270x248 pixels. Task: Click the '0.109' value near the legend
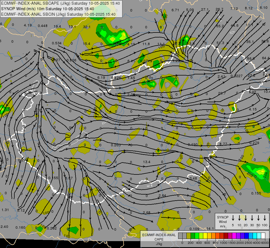(194, 229)
